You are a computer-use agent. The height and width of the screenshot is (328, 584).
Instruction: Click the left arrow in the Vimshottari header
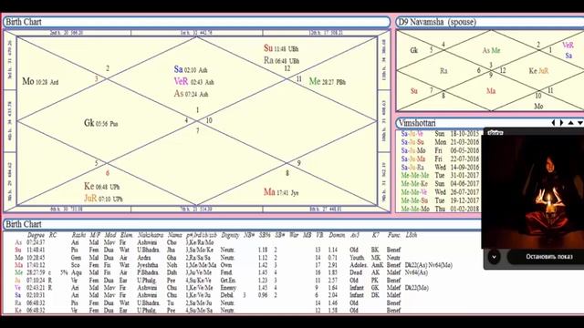(553, 123)
